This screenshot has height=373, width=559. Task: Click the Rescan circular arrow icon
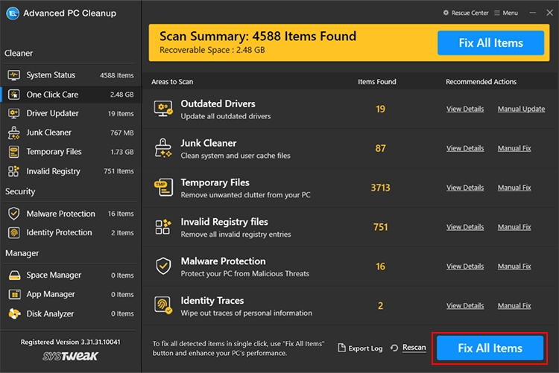394,348
